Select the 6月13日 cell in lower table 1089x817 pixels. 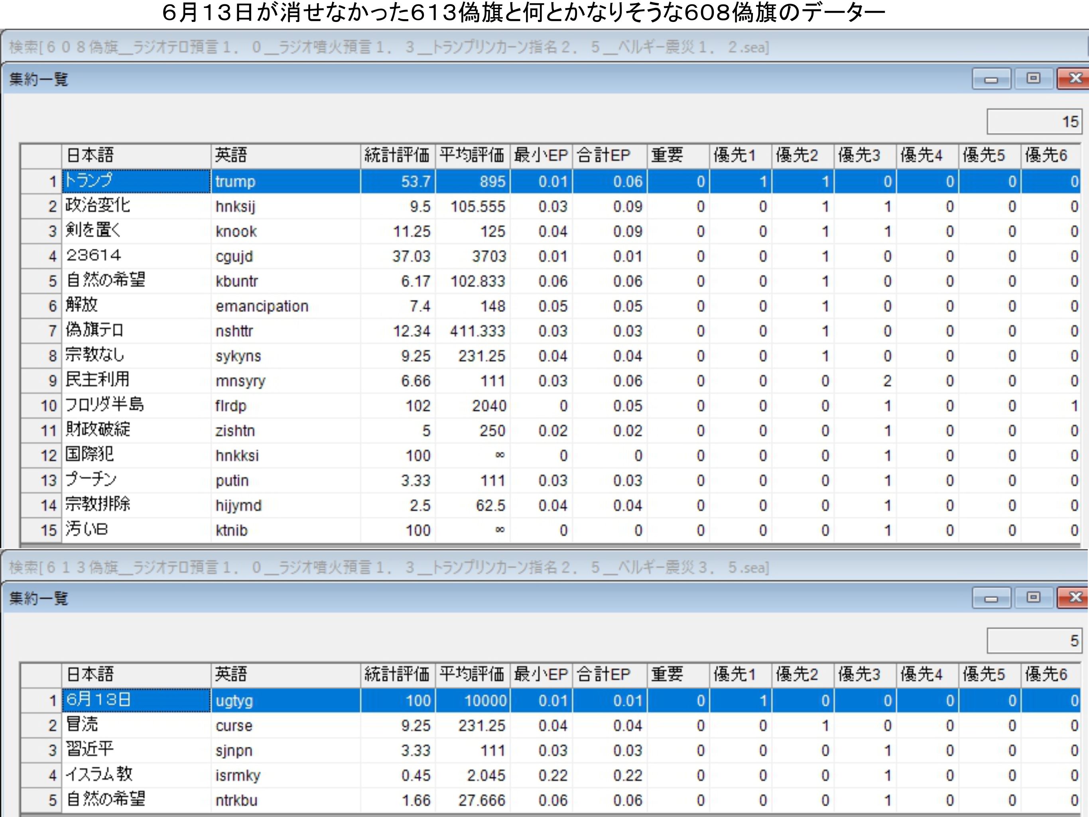point(136,700)
